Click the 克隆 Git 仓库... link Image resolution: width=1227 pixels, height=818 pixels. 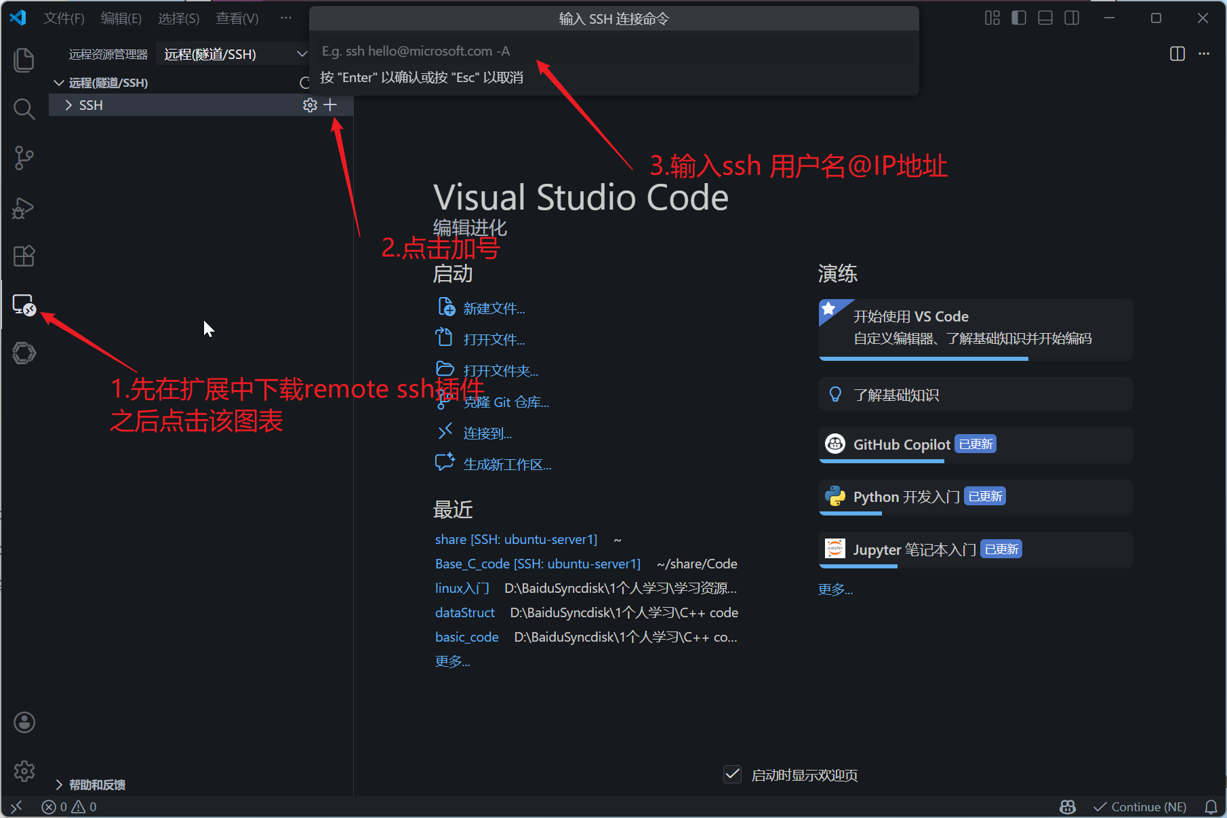tap(506, 402)
